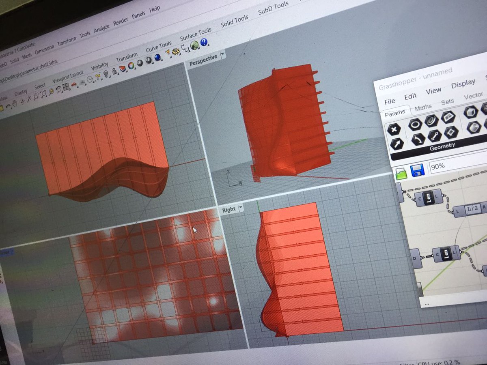Click the padlock lock-objects icon
Image resolution: width=487 pixels, height=365 pixels.
(114, 71)
